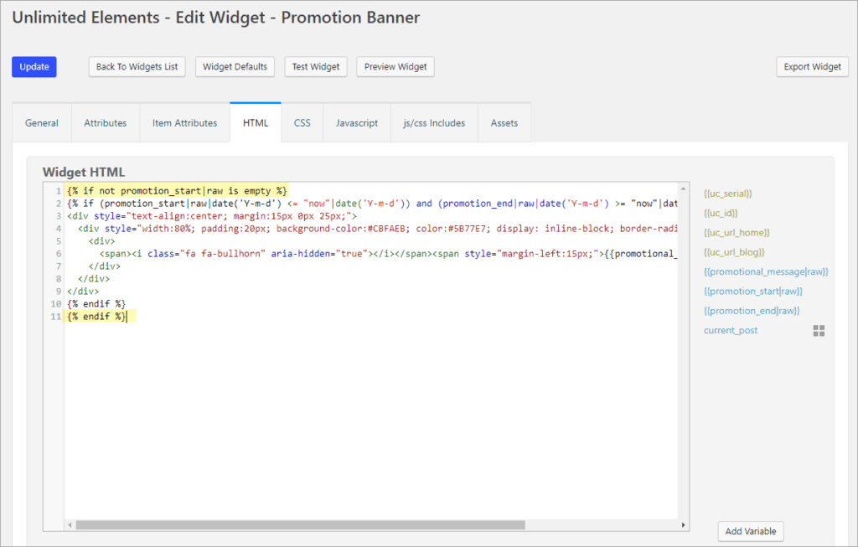Insert the {{uc_url_blog}} variable
Screen dimensions: 858x547
pos(734,252)
